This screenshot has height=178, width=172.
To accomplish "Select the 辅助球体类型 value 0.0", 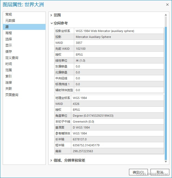I will (78, 90).
